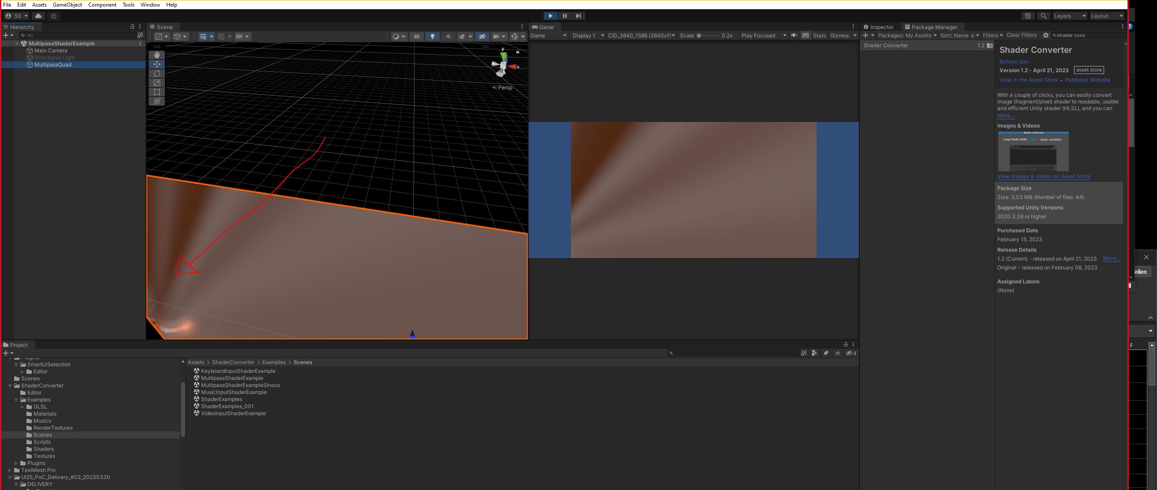
Task: Select the Rotate tool in the Scene toolbar
Action: click(157, 74)
